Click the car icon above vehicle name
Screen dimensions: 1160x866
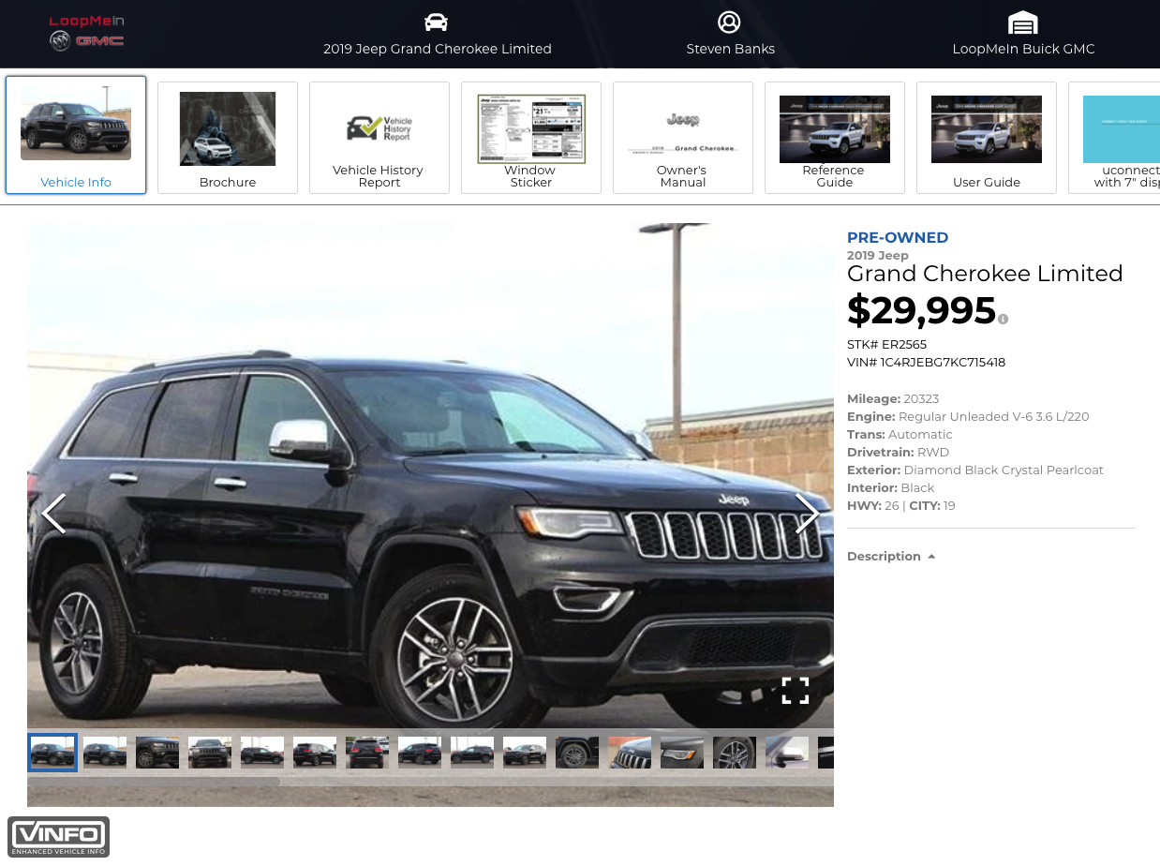[x=437, y=22]
